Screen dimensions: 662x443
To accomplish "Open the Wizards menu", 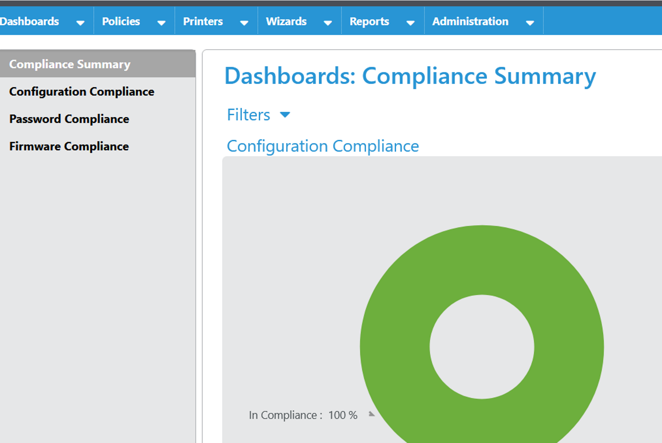I will point(286,21).
